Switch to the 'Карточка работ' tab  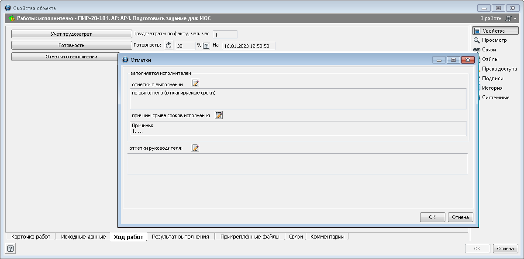point(31,237)
